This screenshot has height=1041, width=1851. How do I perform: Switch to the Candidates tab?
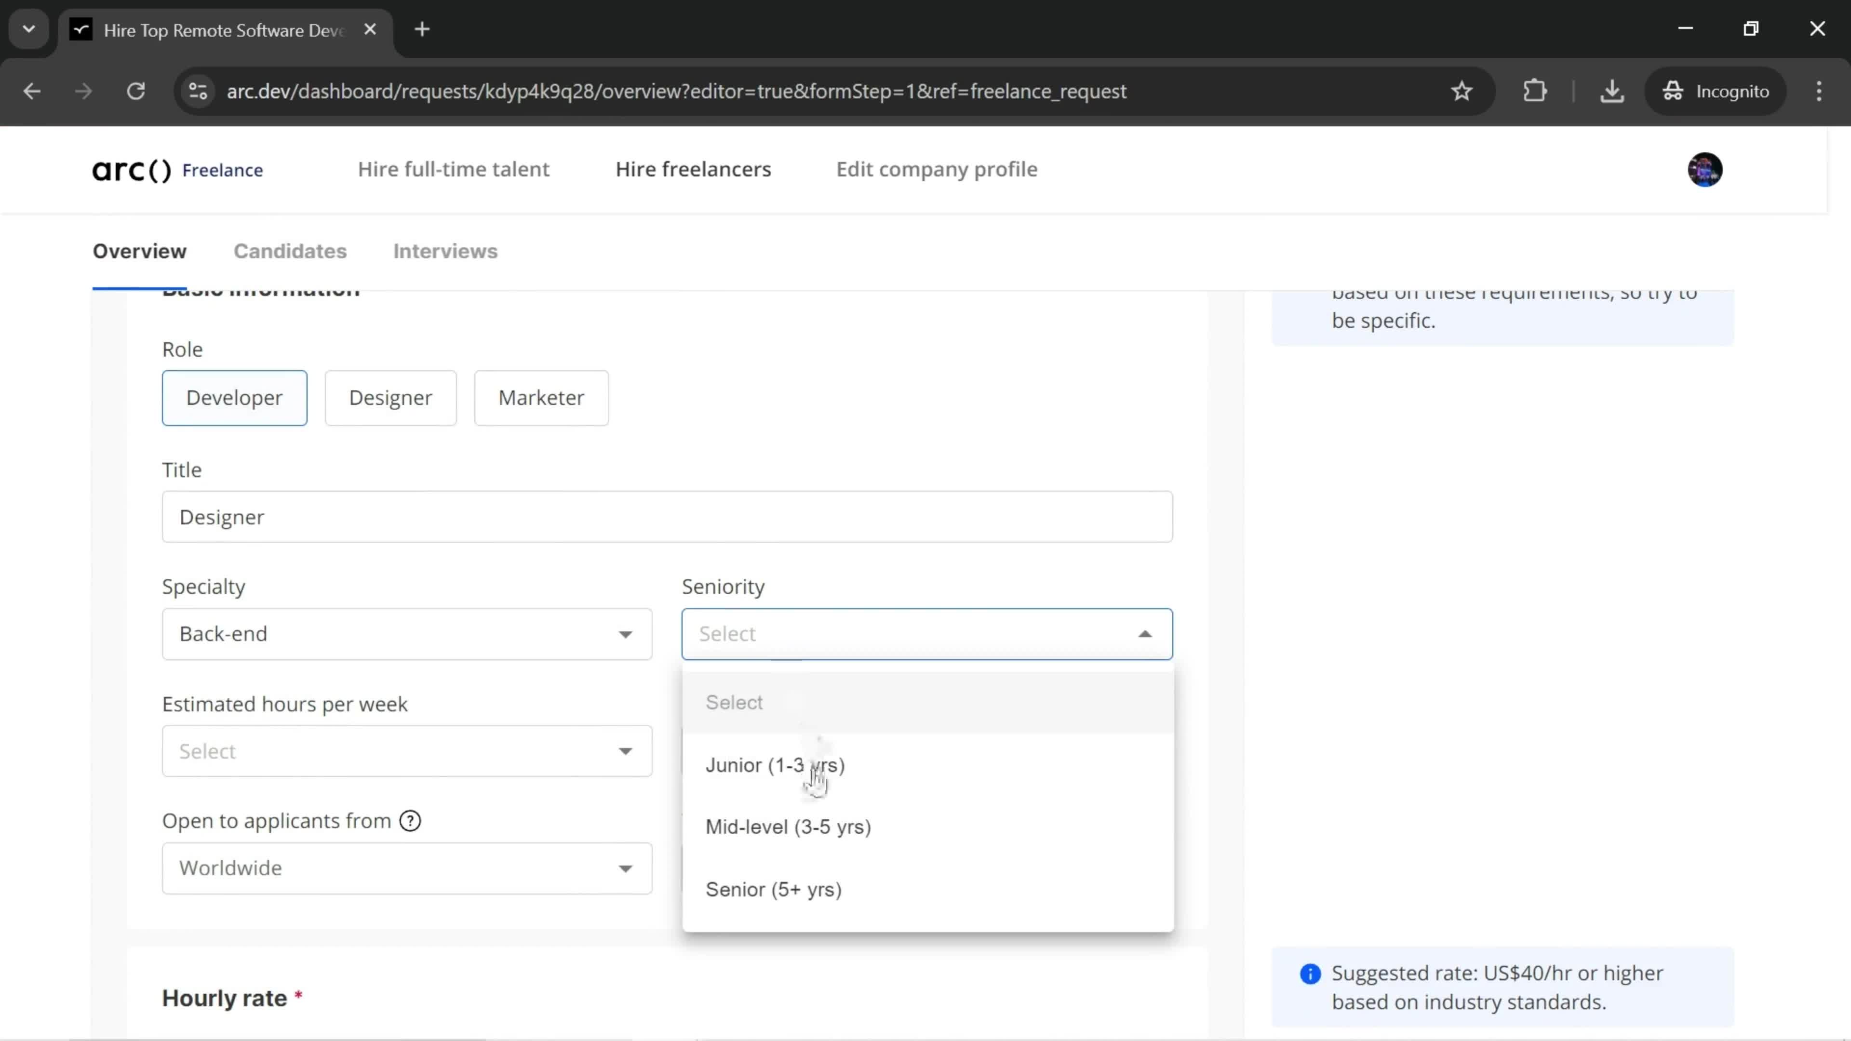pos(290,252)
